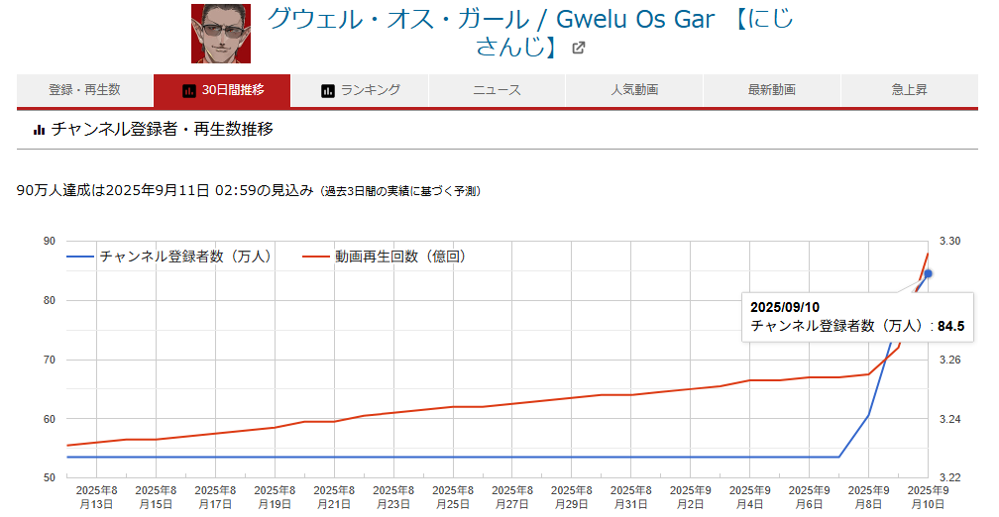The height and width of the screenshot is (517, 999).
Task: Click the 90万人達成 forecast text
Action: (166, 190)
